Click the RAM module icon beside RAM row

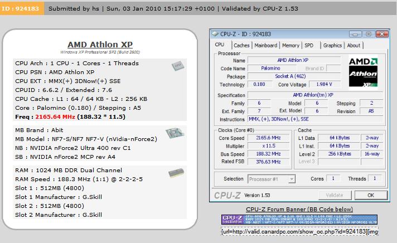tap(176, 173)
